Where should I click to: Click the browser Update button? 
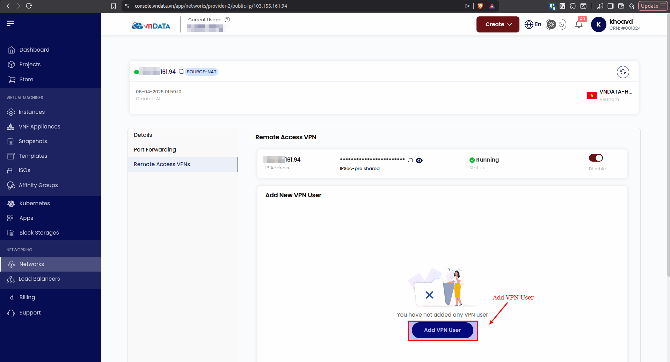click(653, 6)
